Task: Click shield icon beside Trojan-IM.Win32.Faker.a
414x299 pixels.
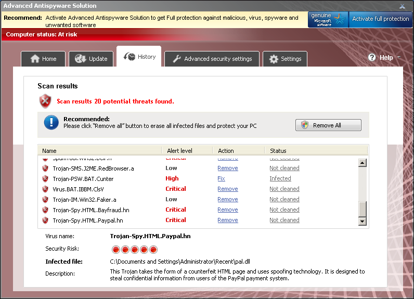Action: [x=45, y=200]
